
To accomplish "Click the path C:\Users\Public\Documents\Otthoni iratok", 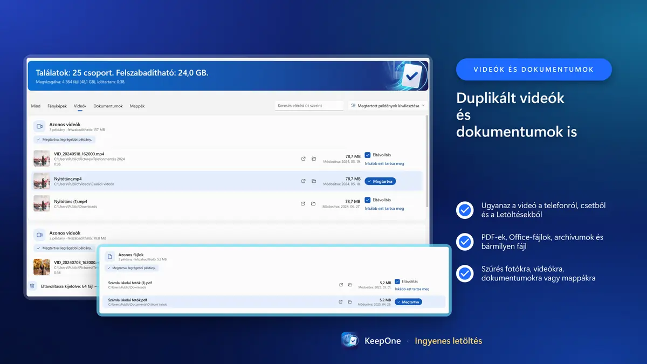I will pyautogui.click(x=137, y=305).
